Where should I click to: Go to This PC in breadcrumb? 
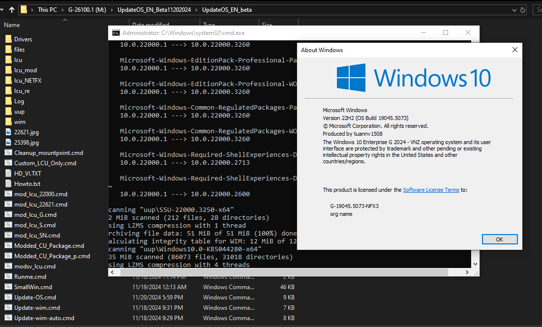pos(47,10)
